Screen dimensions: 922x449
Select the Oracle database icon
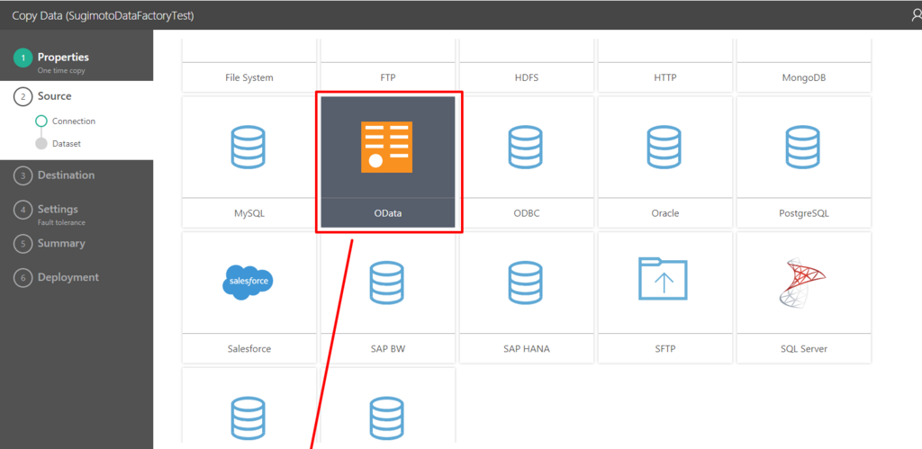[664, 147]
